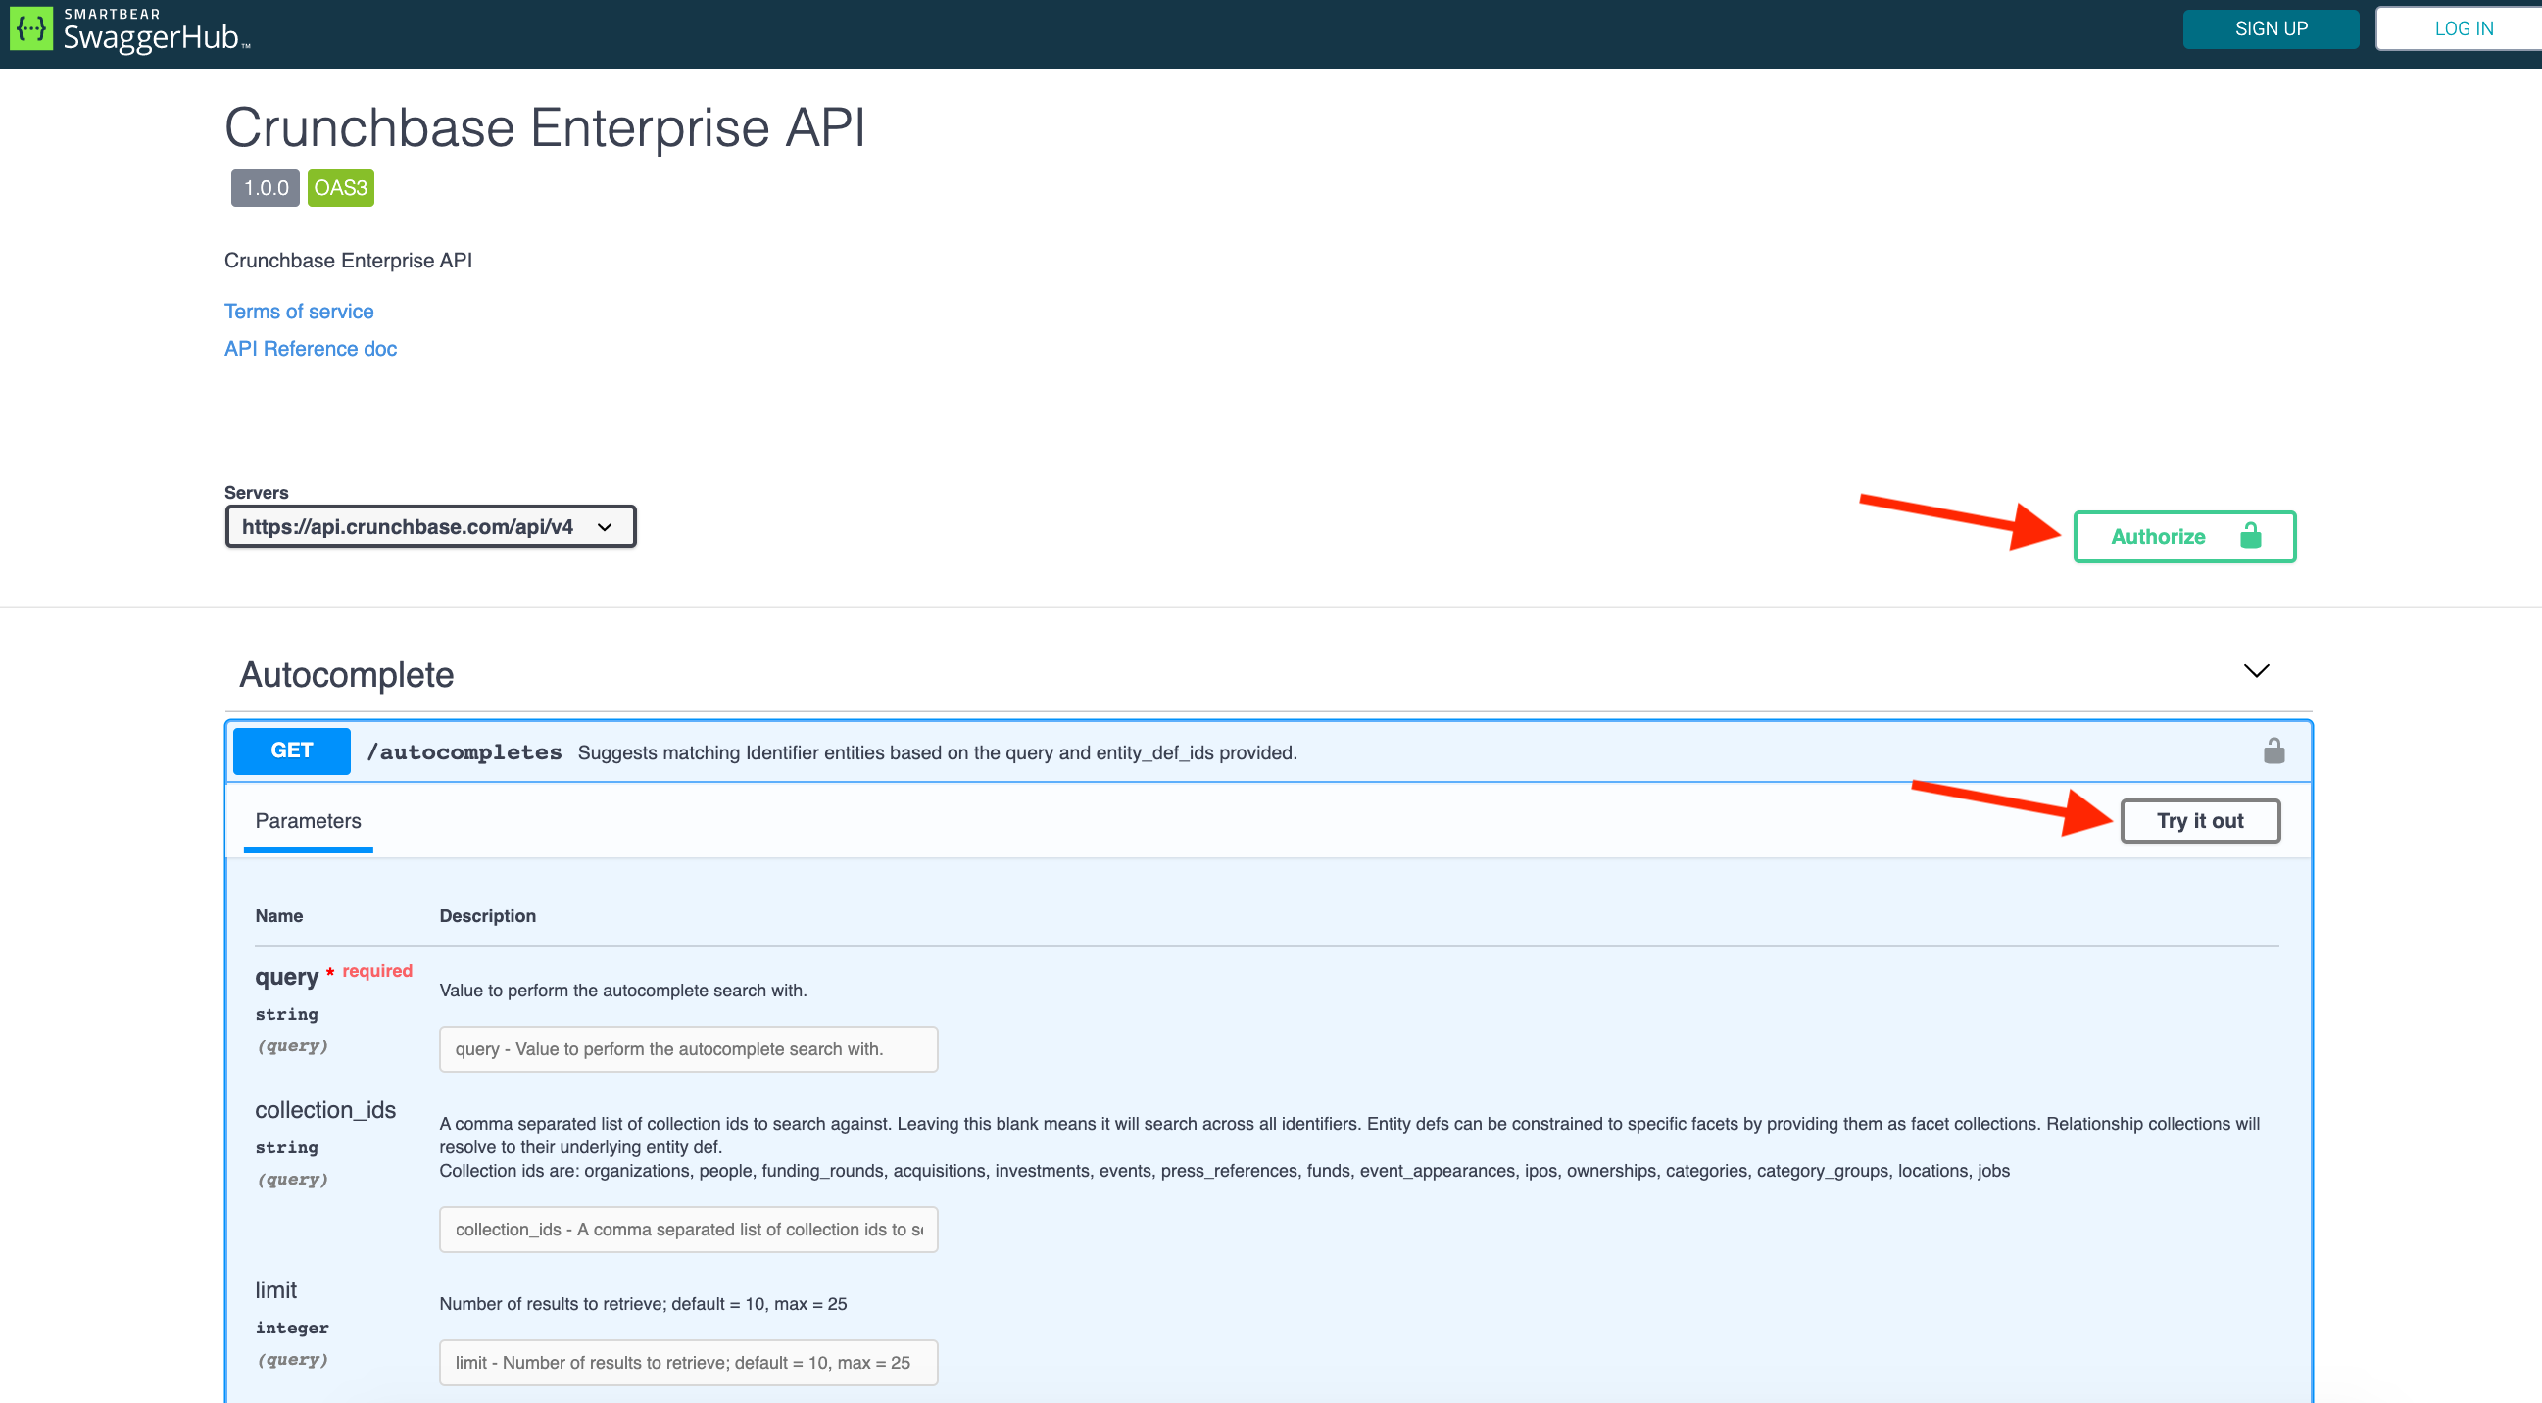The image size is (2542, 1403).
Task: Click the lock icon on the /autocompletes row
Action: (x=2273, y=750)
